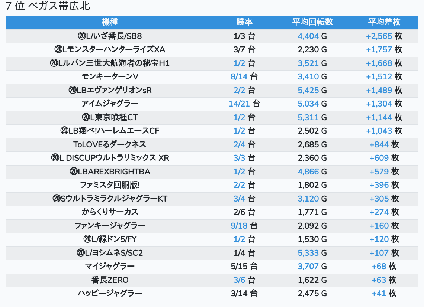Select the アイムジャグラー machine name

click(110, 104)
